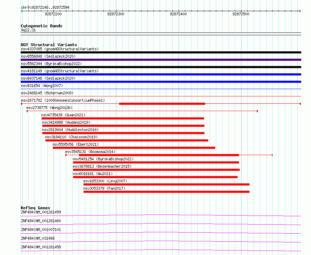Viewport: 311px width, 255px height.
Task: Open esv2671782 (1000GenomesConsortiumPhase1) label
Action: [63, 100]
